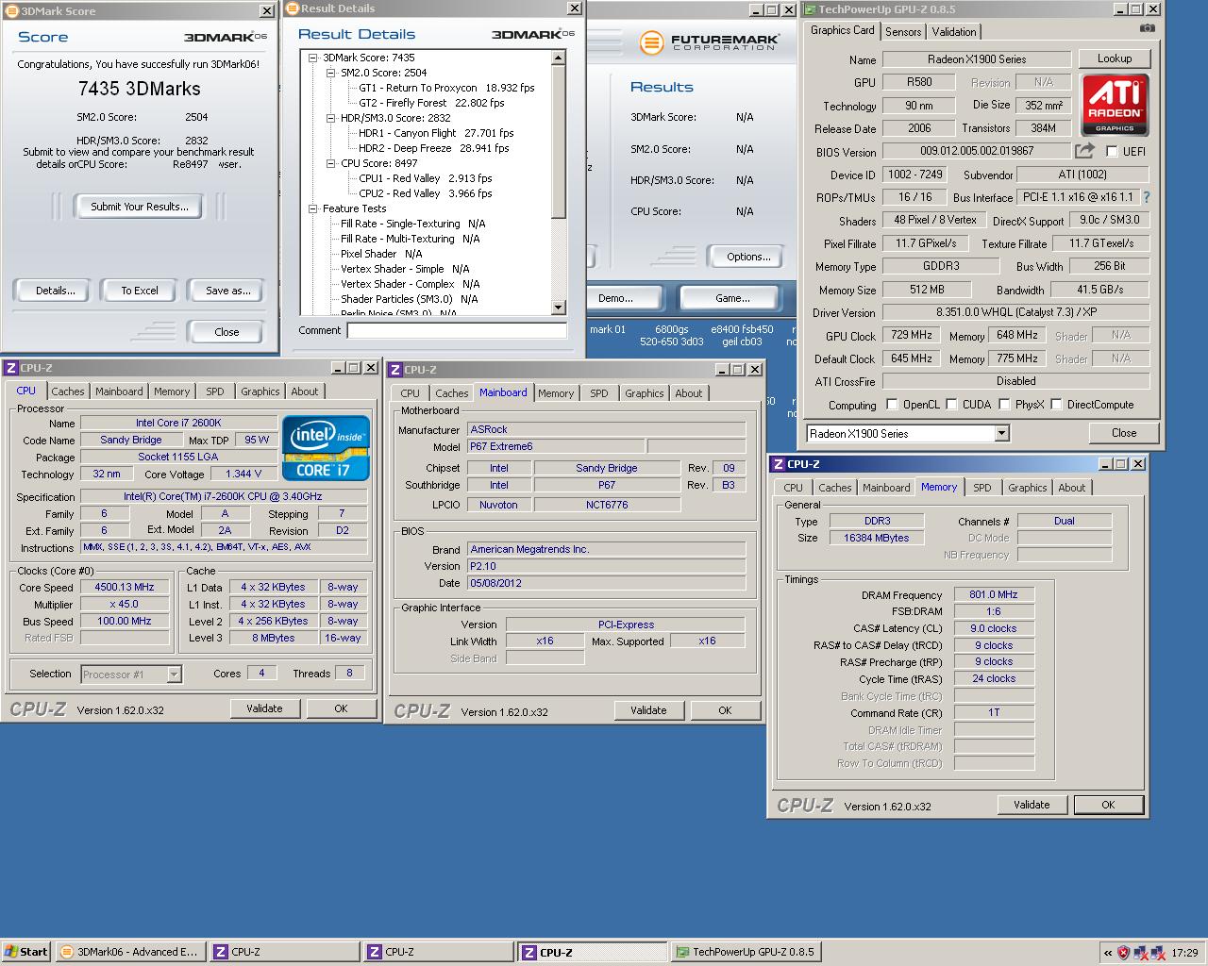The image size is (1208, 966).
Task: Click the Z icon in the CPU-Z Mainboard title bar
Action: (x=395, y=370)
